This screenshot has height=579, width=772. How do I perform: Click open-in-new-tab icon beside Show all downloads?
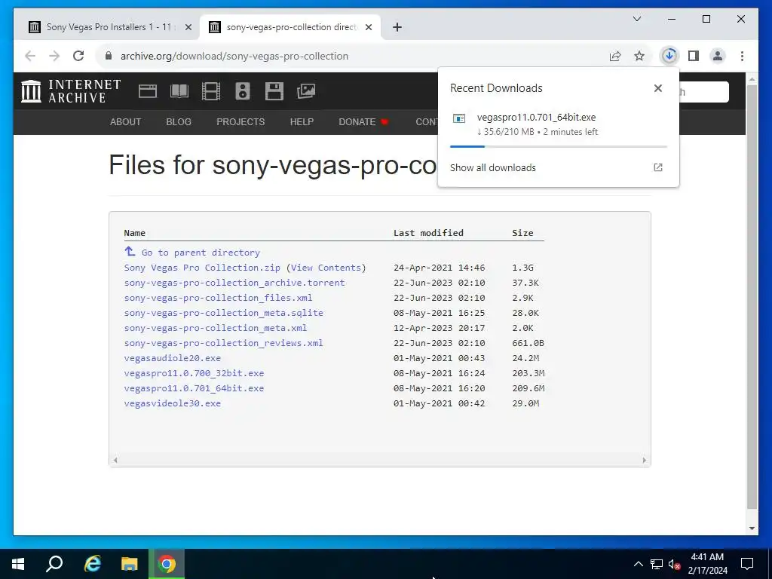[x=657, y=167]
